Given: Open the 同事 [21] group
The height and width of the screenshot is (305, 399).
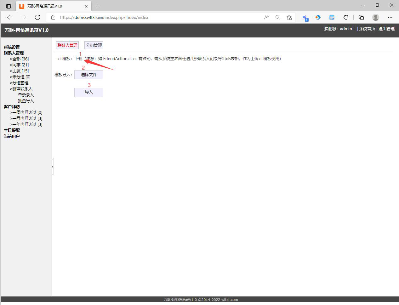Looking at the screenshot, I should [19, 65].
